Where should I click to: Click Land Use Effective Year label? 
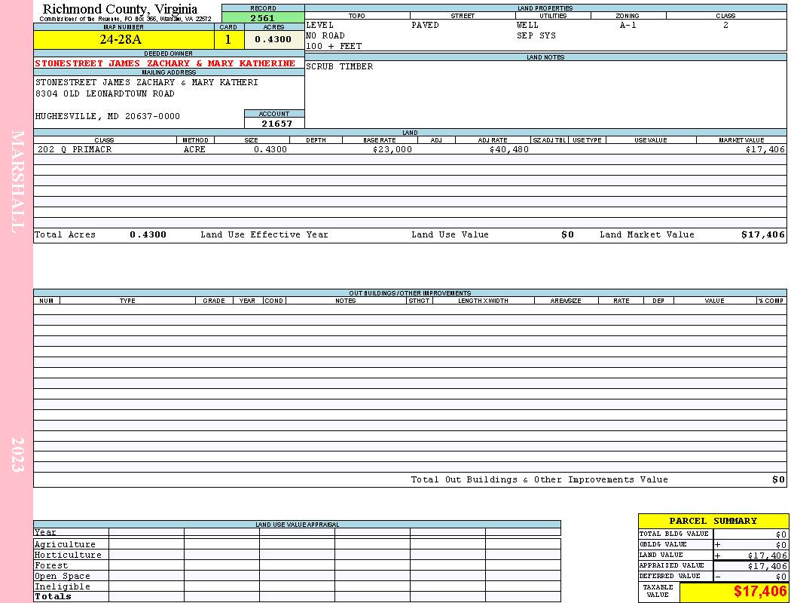point(264,234)
